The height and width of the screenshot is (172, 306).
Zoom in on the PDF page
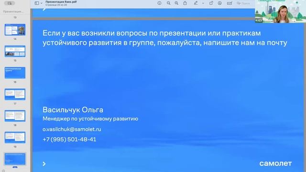tap(176, 3)
